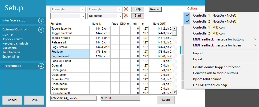Select the Fog level row
Image resolution: width=259 pixels, height=107 pixels.
[111, 52]
